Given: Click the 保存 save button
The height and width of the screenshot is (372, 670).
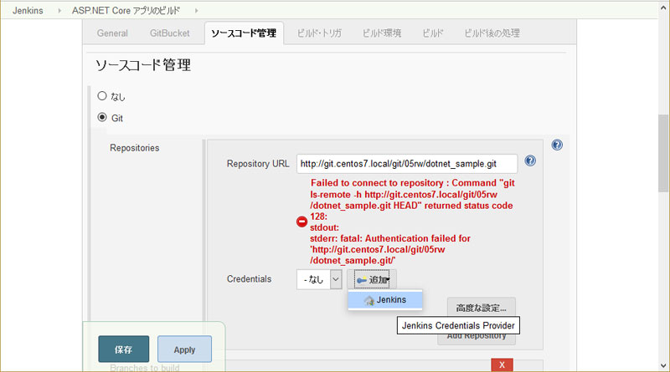Looking at the screenshot, I should [123, 349].
